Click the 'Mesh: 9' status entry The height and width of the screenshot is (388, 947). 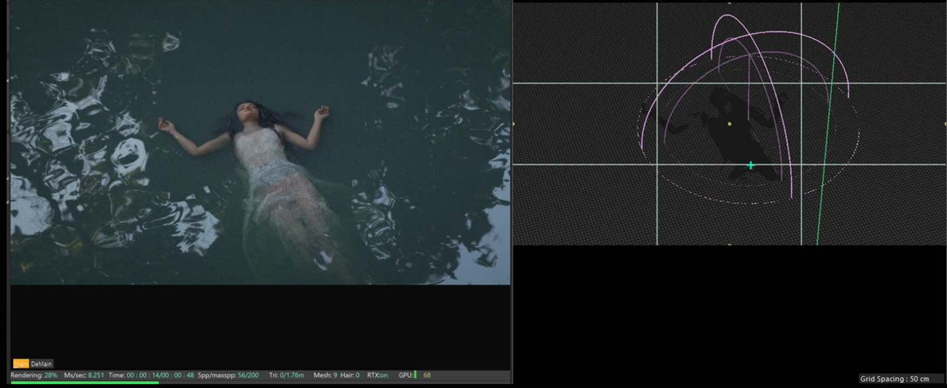(326, 375)
